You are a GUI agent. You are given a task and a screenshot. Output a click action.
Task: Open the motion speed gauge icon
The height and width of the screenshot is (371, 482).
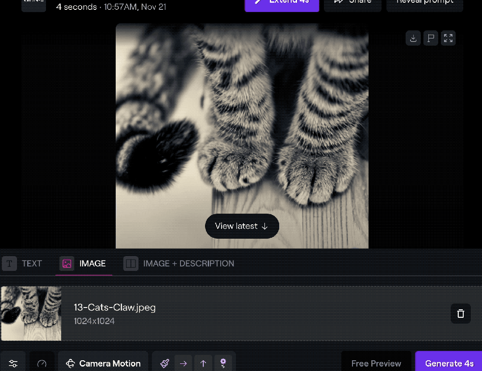click(42, 363)
